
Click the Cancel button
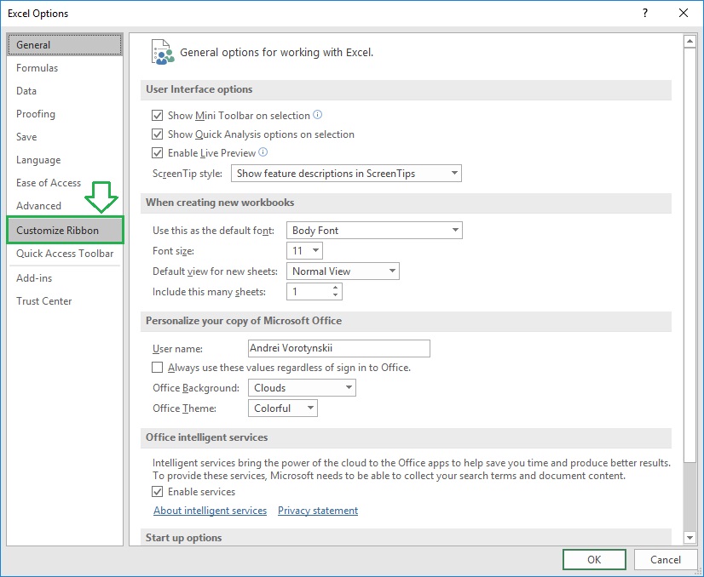[x=666, y=559]
